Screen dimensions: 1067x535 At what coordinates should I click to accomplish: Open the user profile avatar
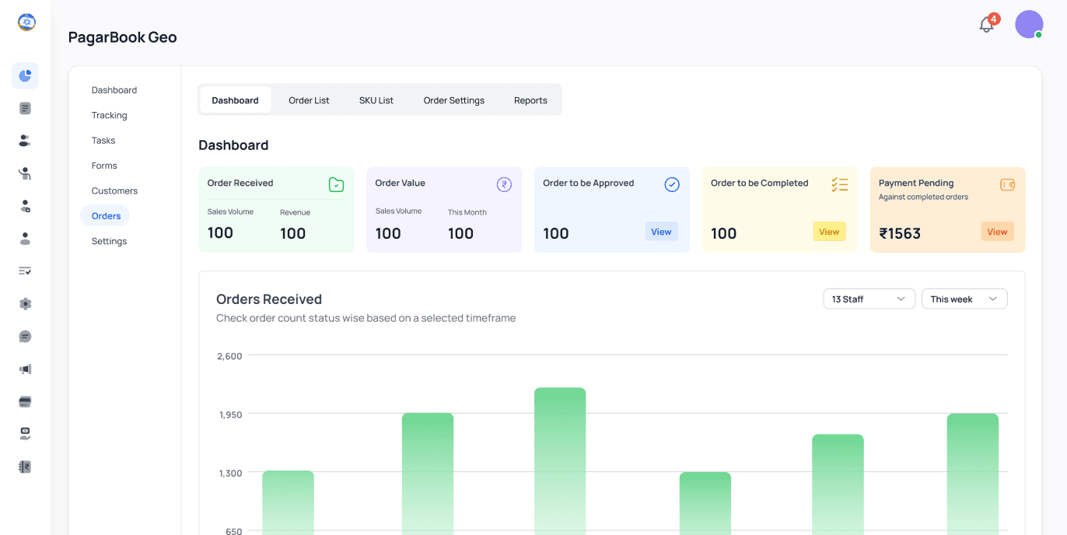(x=1029, y=24)
